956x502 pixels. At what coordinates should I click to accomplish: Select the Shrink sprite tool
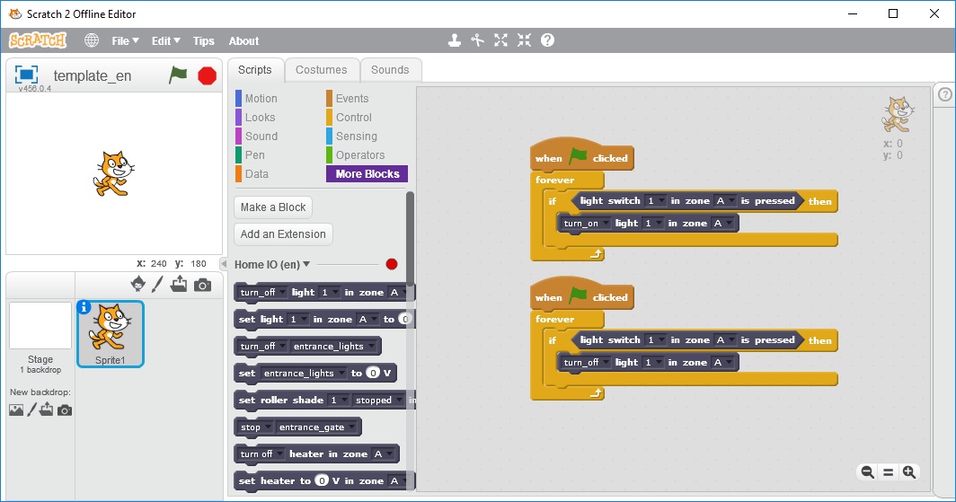524,40
